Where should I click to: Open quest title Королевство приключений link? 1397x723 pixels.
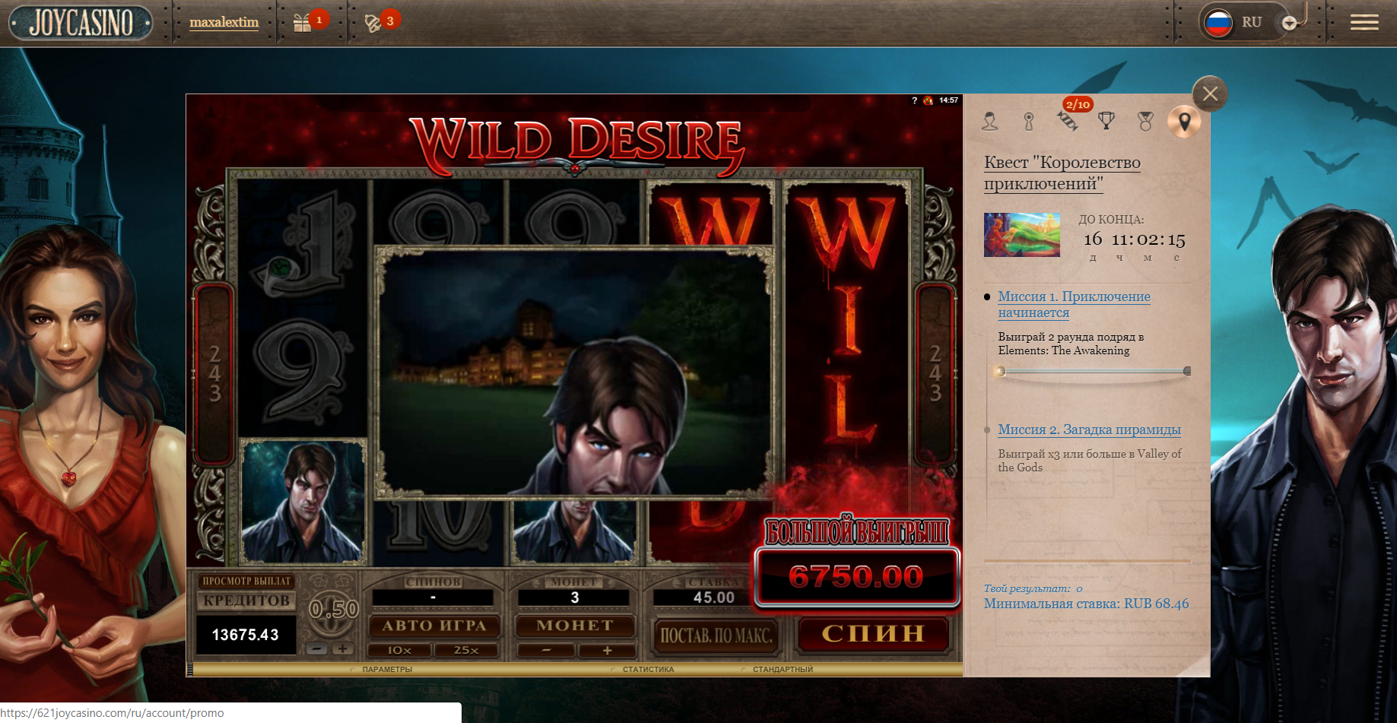(1062, 173)
